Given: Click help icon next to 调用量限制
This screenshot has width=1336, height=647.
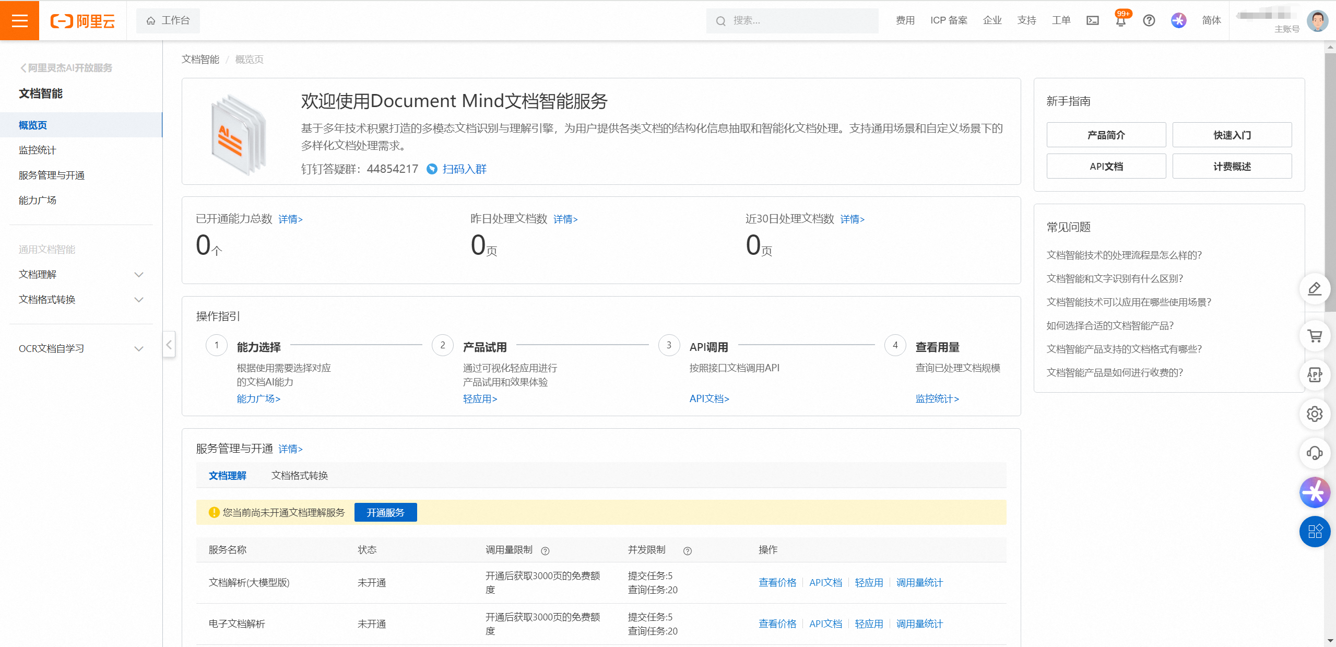Looking at the screenshot, I should coord(545,550).
